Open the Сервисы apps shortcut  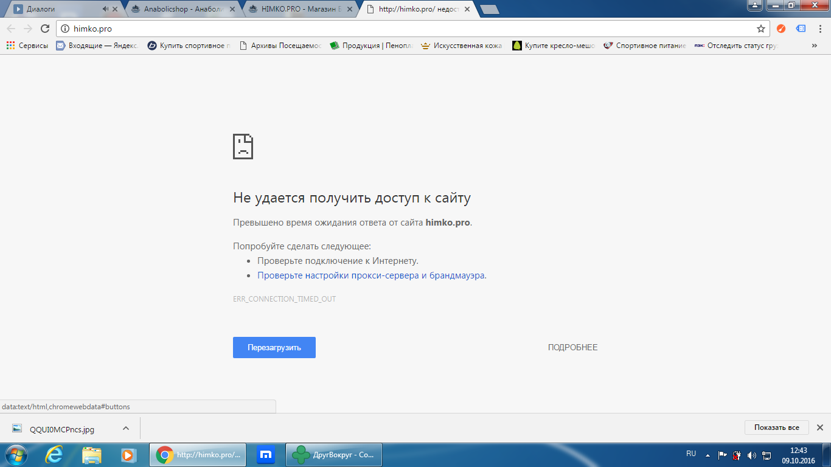tap(27, 46)
